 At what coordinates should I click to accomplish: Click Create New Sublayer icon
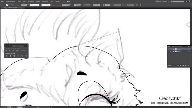183,66
